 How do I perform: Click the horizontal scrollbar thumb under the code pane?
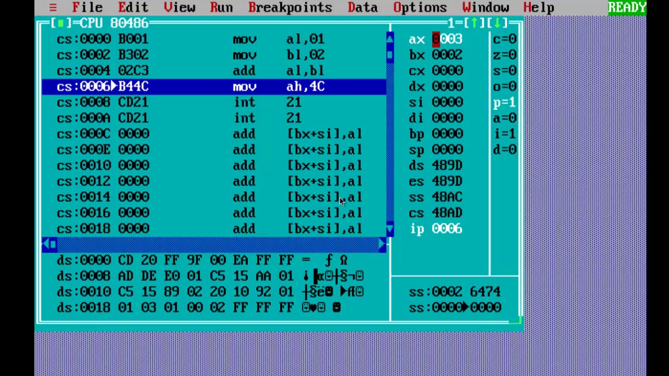click(x=53, y=244)
